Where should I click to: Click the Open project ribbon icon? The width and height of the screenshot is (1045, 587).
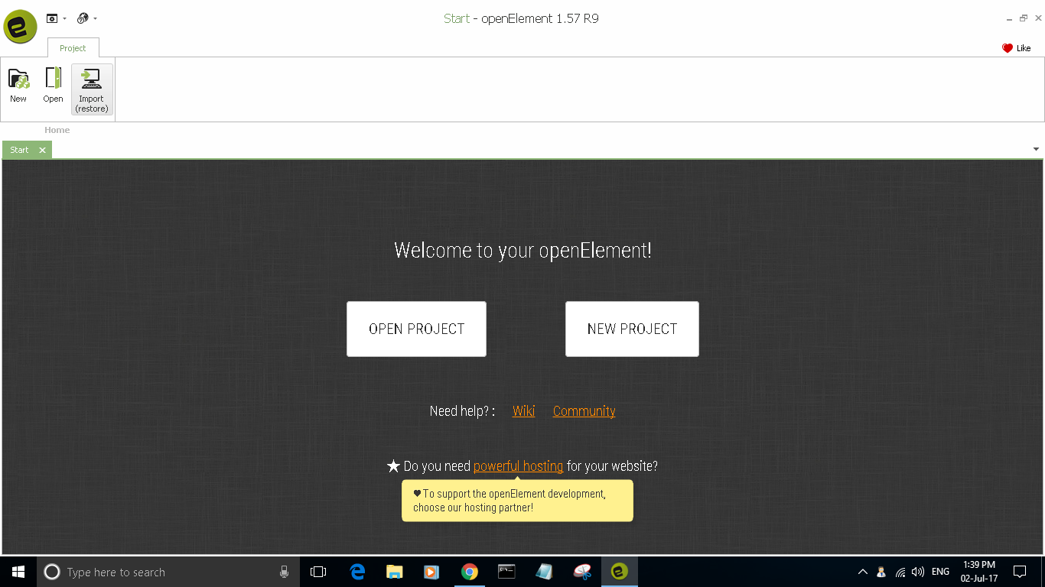(x=53, y=86)
